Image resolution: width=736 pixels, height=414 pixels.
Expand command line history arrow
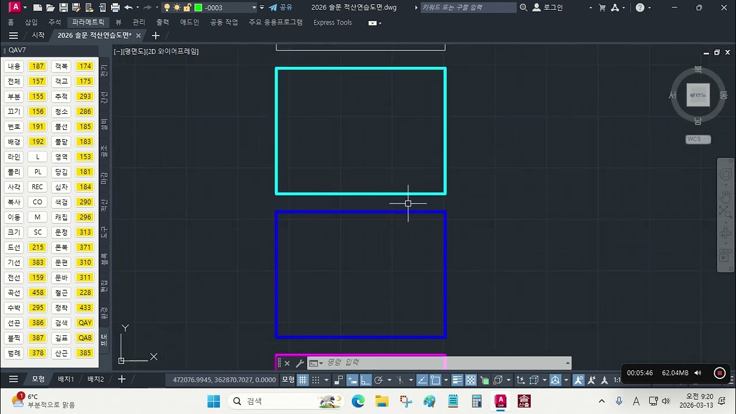tap(568, 363)
